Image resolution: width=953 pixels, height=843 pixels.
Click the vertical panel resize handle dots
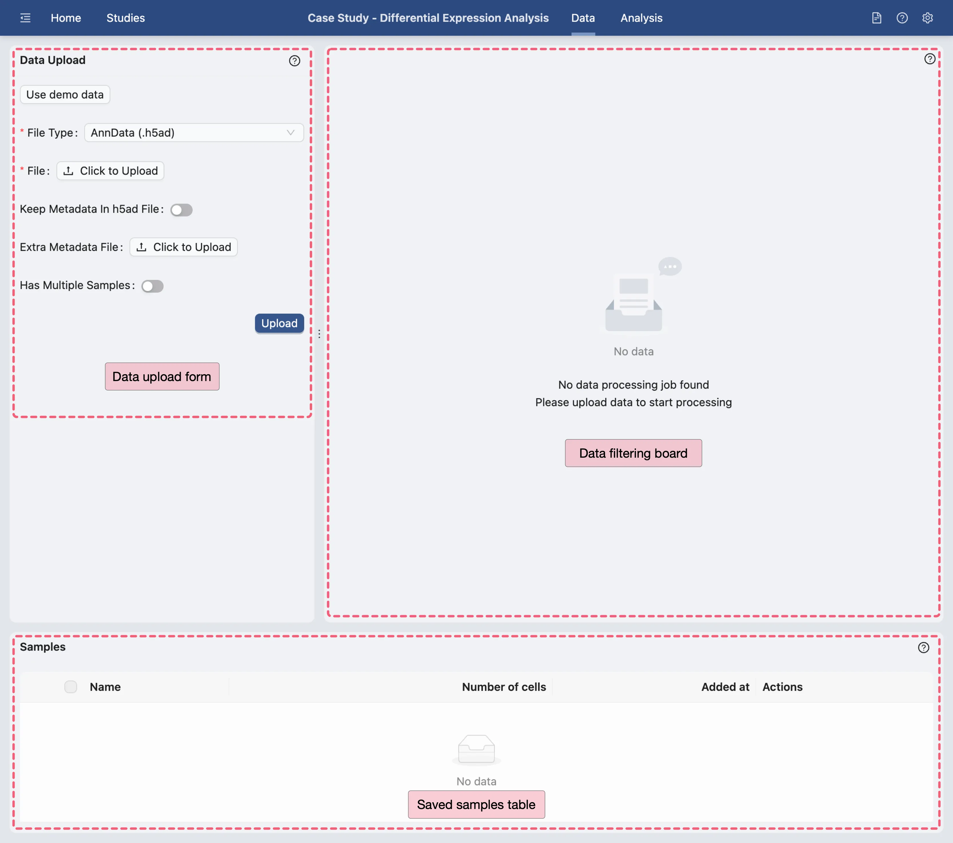pos(319,334)
